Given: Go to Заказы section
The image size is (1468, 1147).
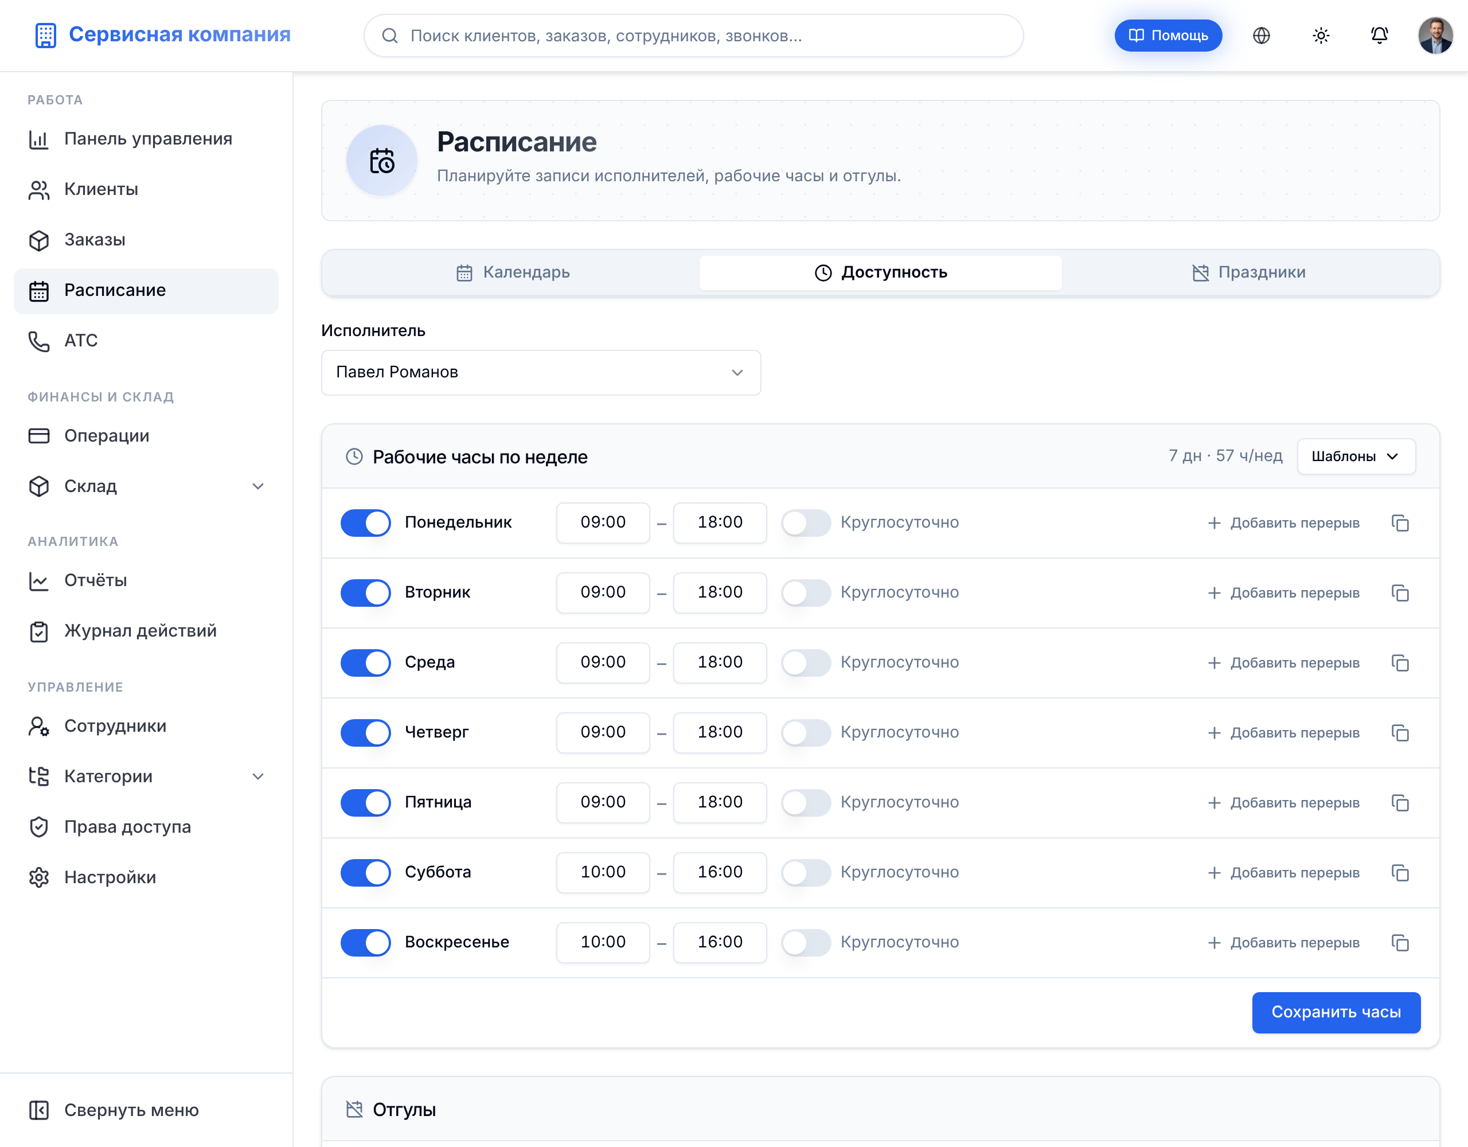Looking at the screenshot, I should click(x=146, y=240).
